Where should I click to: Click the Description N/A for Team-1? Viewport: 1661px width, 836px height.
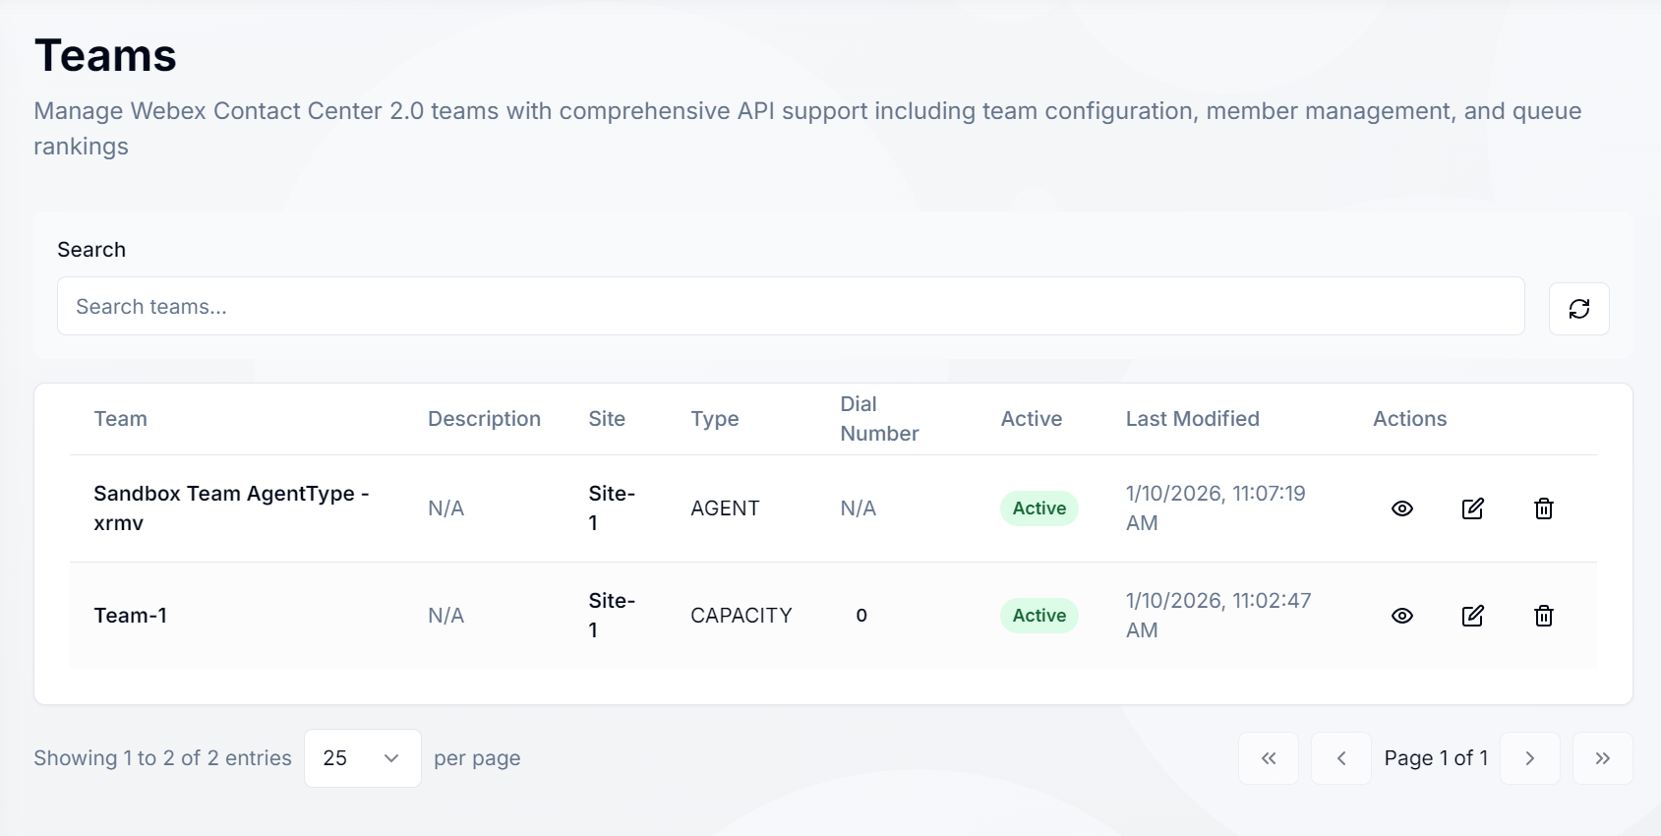click(x=445, y=616)
